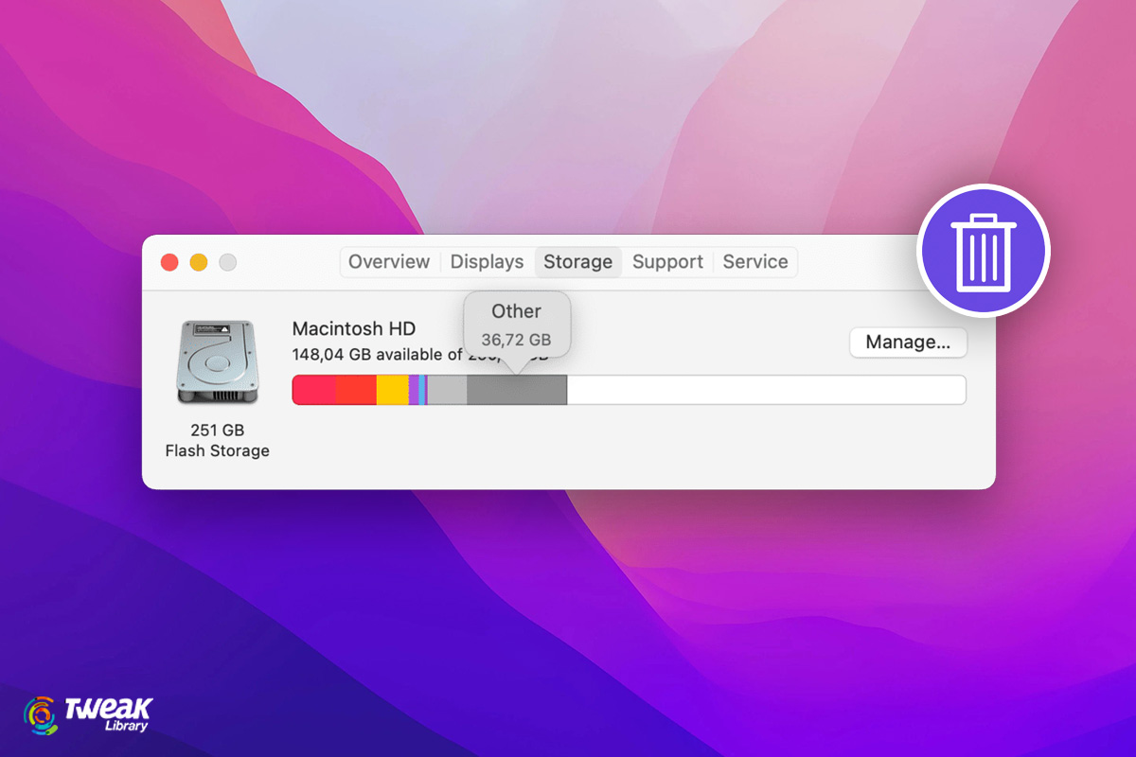Select the yellow storage segment in the bar

[x=393, y=389]
